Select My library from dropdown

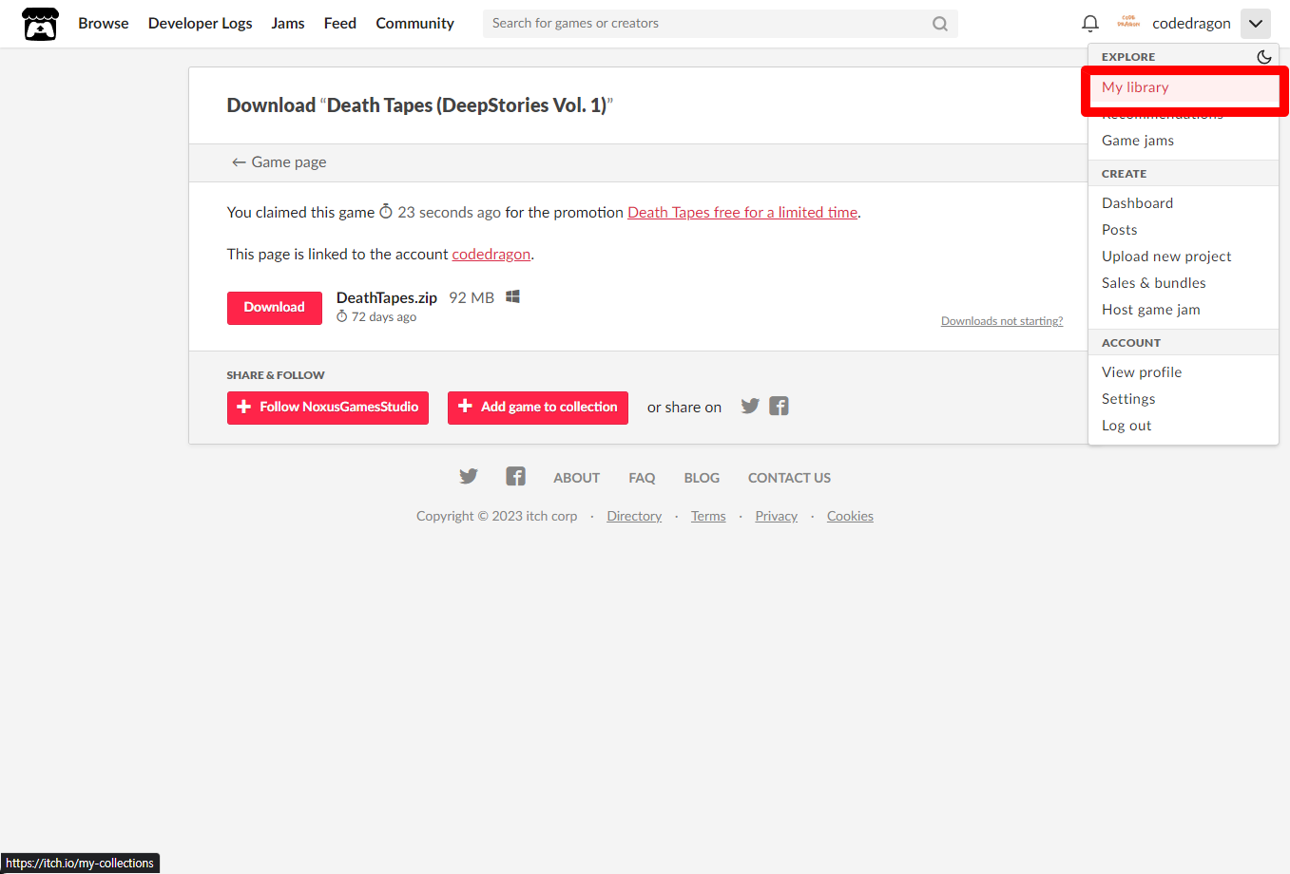(1184, 87)
